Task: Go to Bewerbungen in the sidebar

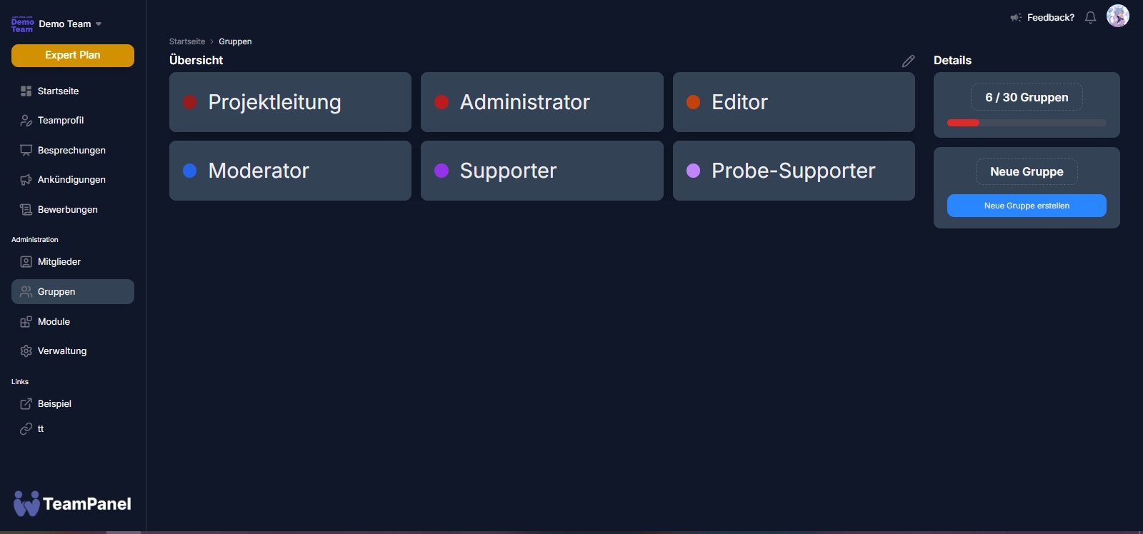Action: point(67,210)
